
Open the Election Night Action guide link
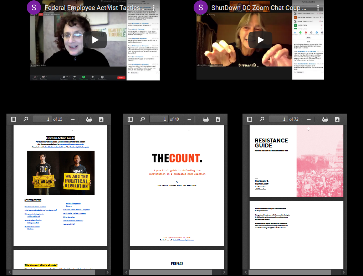pos(79,147)
